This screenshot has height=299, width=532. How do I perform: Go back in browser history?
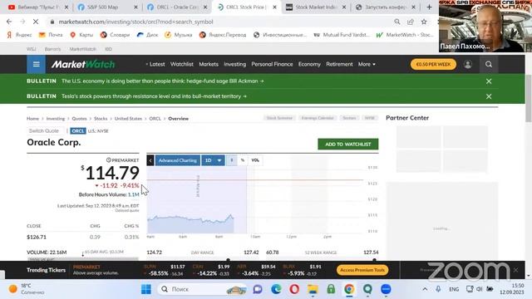(9, 22)
